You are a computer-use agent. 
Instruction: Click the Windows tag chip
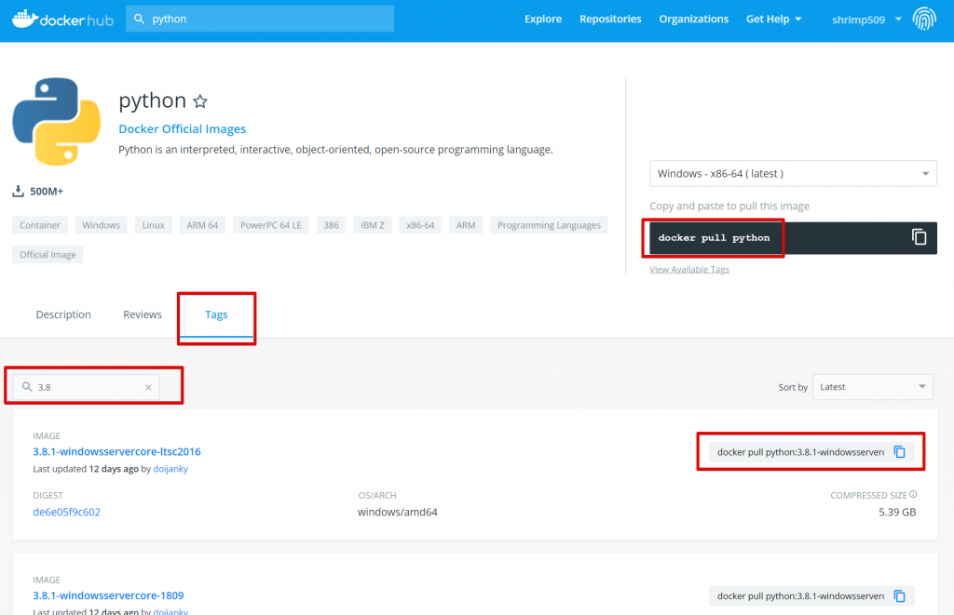coord(101,225)
